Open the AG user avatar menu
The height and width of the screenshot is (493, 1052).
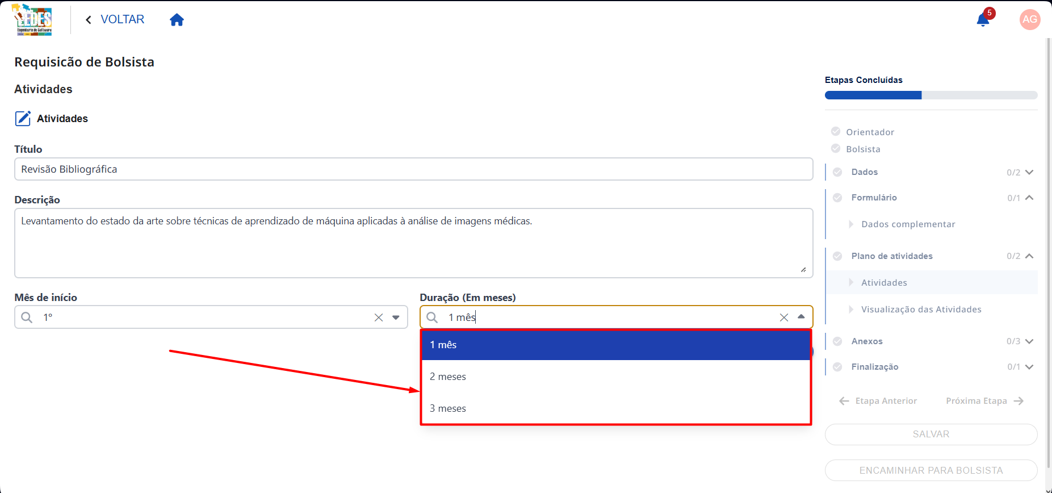tap(1029, 19)
